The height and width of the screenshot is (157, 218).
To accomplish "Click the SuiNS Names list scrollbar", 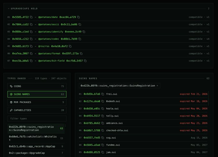I will [208, 99].
